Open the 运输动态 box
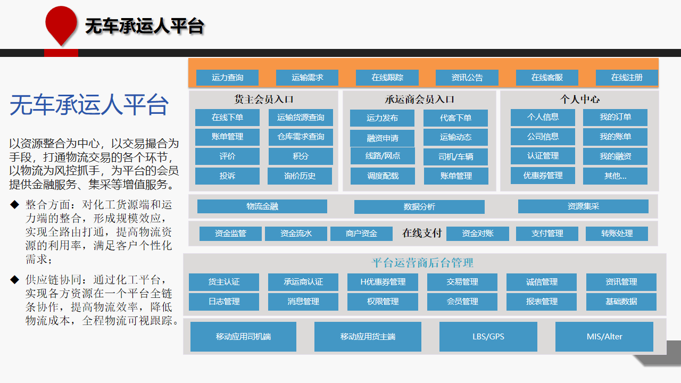The width and height of the screenshot is (681, 383). [455, 137]
